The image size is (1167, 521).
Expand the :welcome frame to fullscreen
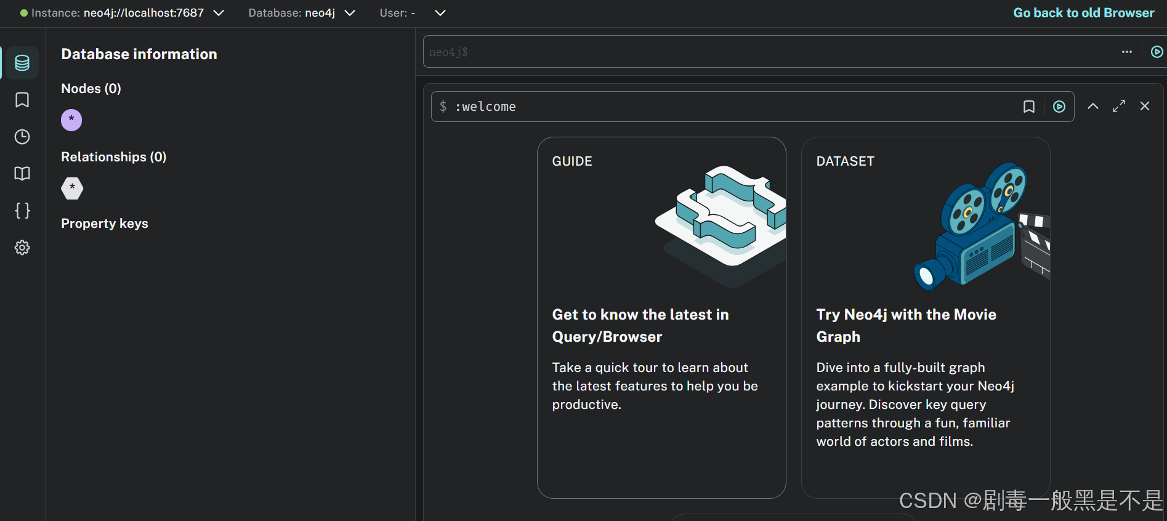pos(1119,106)
